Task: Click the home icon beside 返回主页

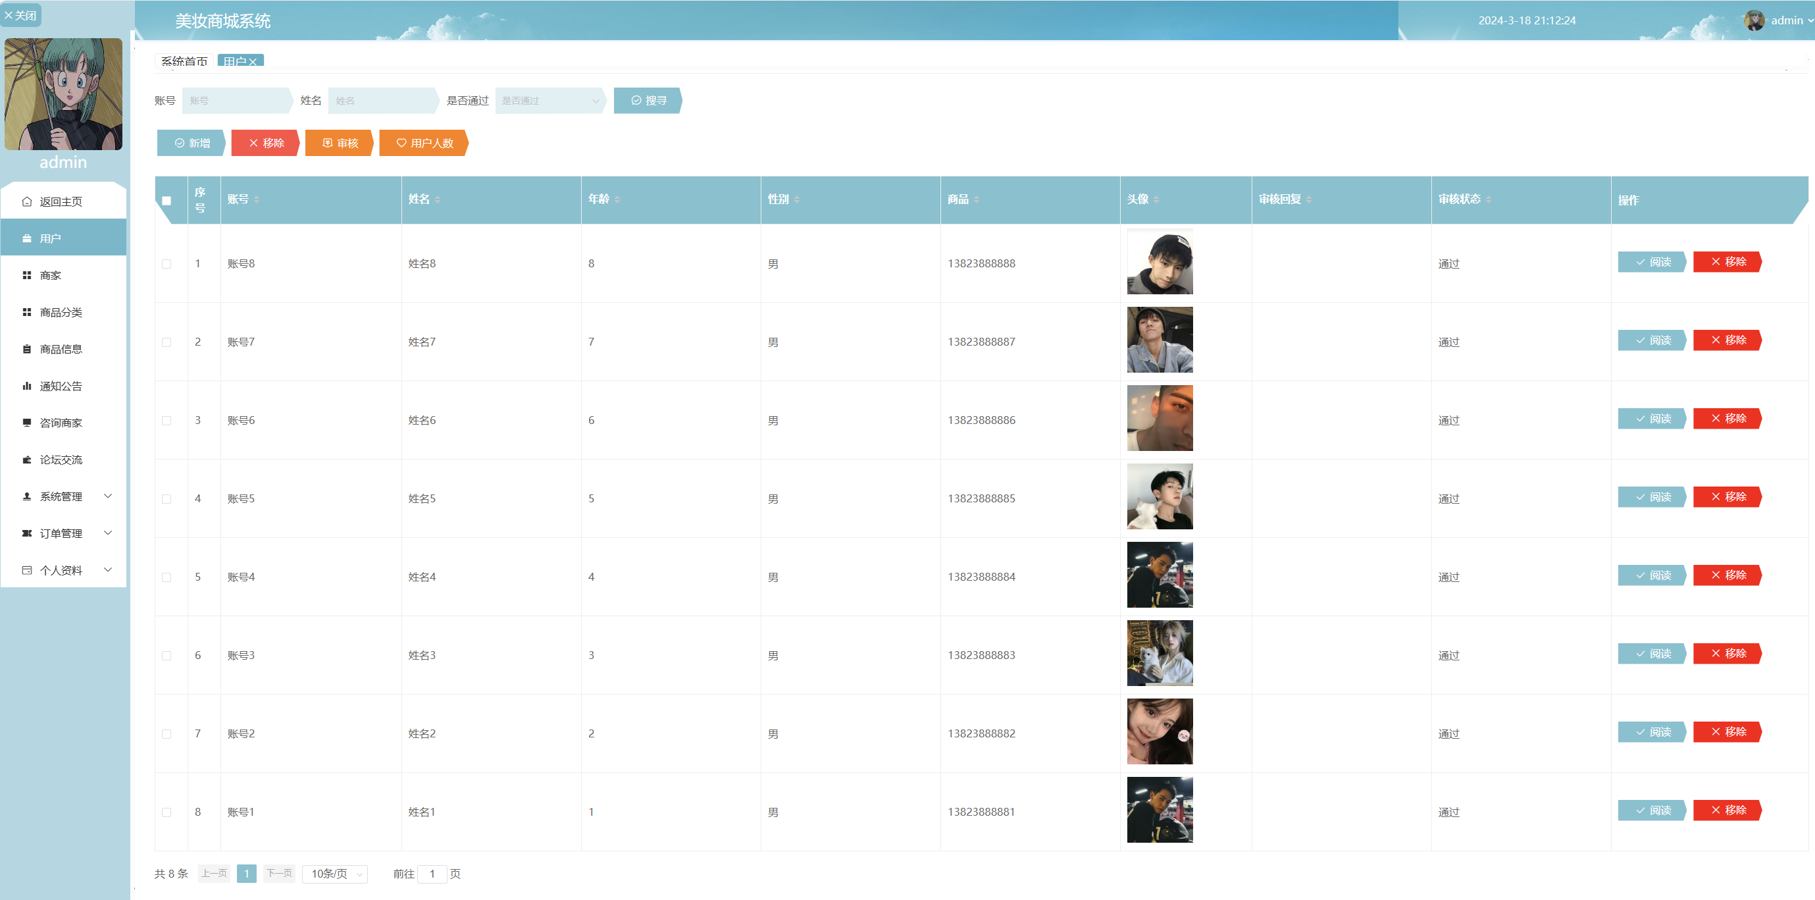Action: pos(27,201)
